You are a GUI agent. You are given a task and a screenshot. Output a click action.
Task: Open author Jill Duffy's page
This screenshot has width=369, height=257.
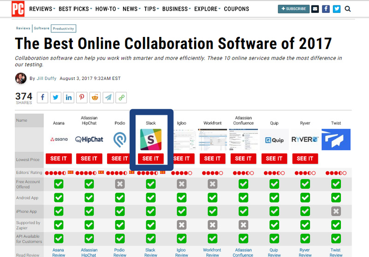click(x=47, y=78)
